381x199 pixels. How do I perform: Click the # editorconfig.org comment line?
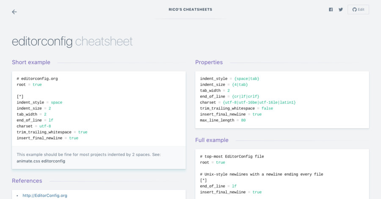click(x=37, y=79)
